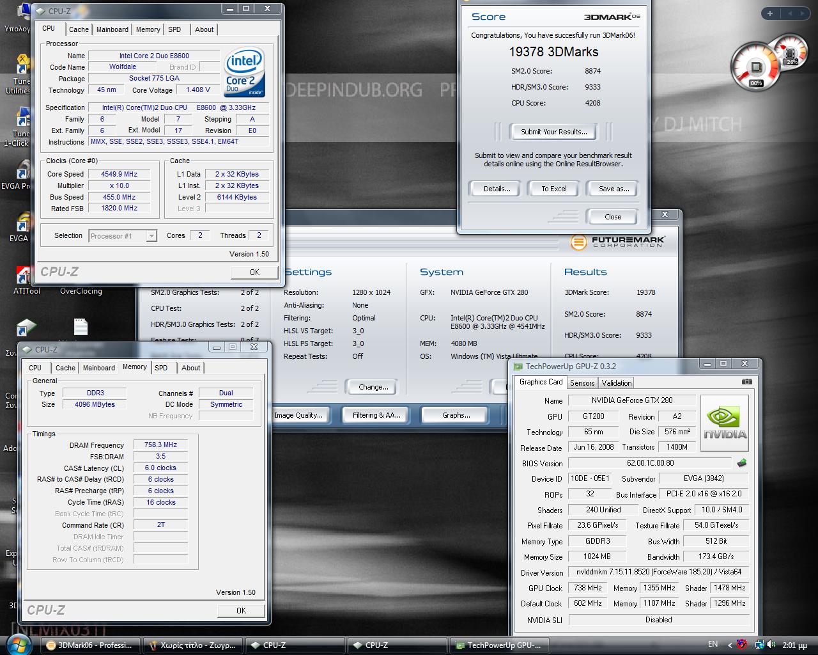Switch to the Paint taskbar button Χωρίς τίτλο
The width and height of the screenshot is (818, 655).
coord(193,645)
